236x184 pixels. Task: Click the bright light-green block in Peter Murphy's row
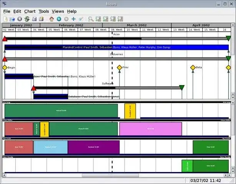coord(188,166)
